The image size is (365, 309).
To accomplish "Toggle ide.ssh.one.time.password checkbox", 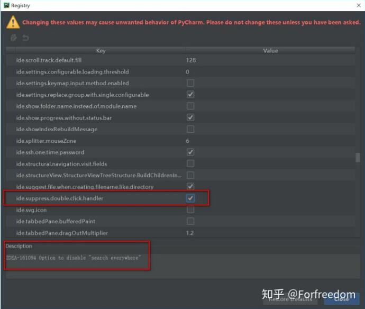I will click(x=190, y=152).
